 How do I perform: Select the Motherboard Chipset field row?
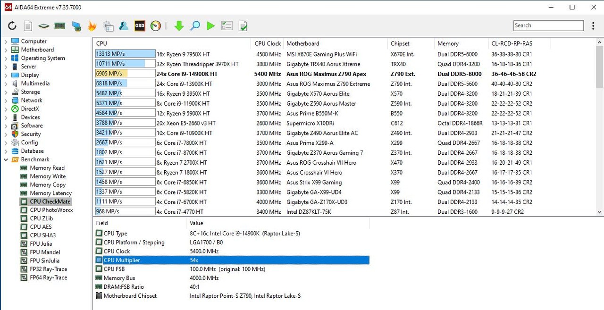[232, 296]
